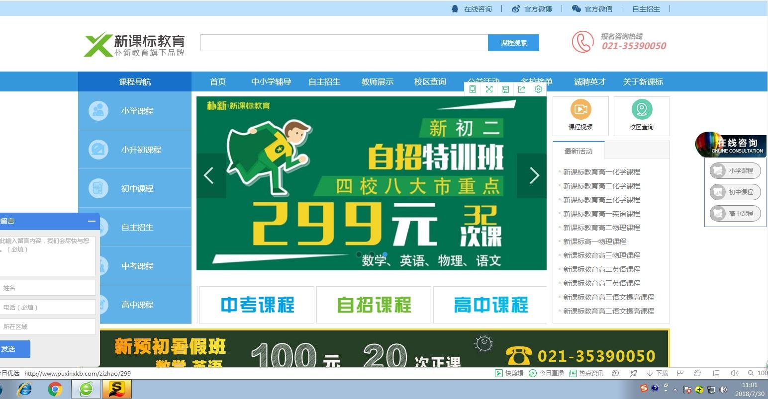Start a download via the 下载 arrow icon

(652, 373)
